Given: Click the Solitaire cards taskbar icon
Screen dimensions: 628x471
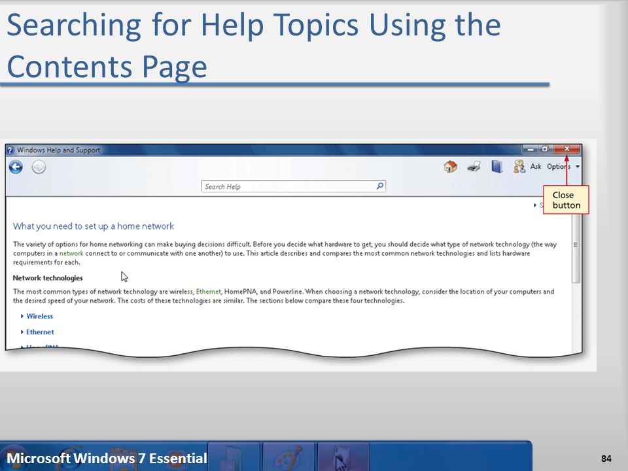Looking at the screenshot, I should (x=343, y=457).
